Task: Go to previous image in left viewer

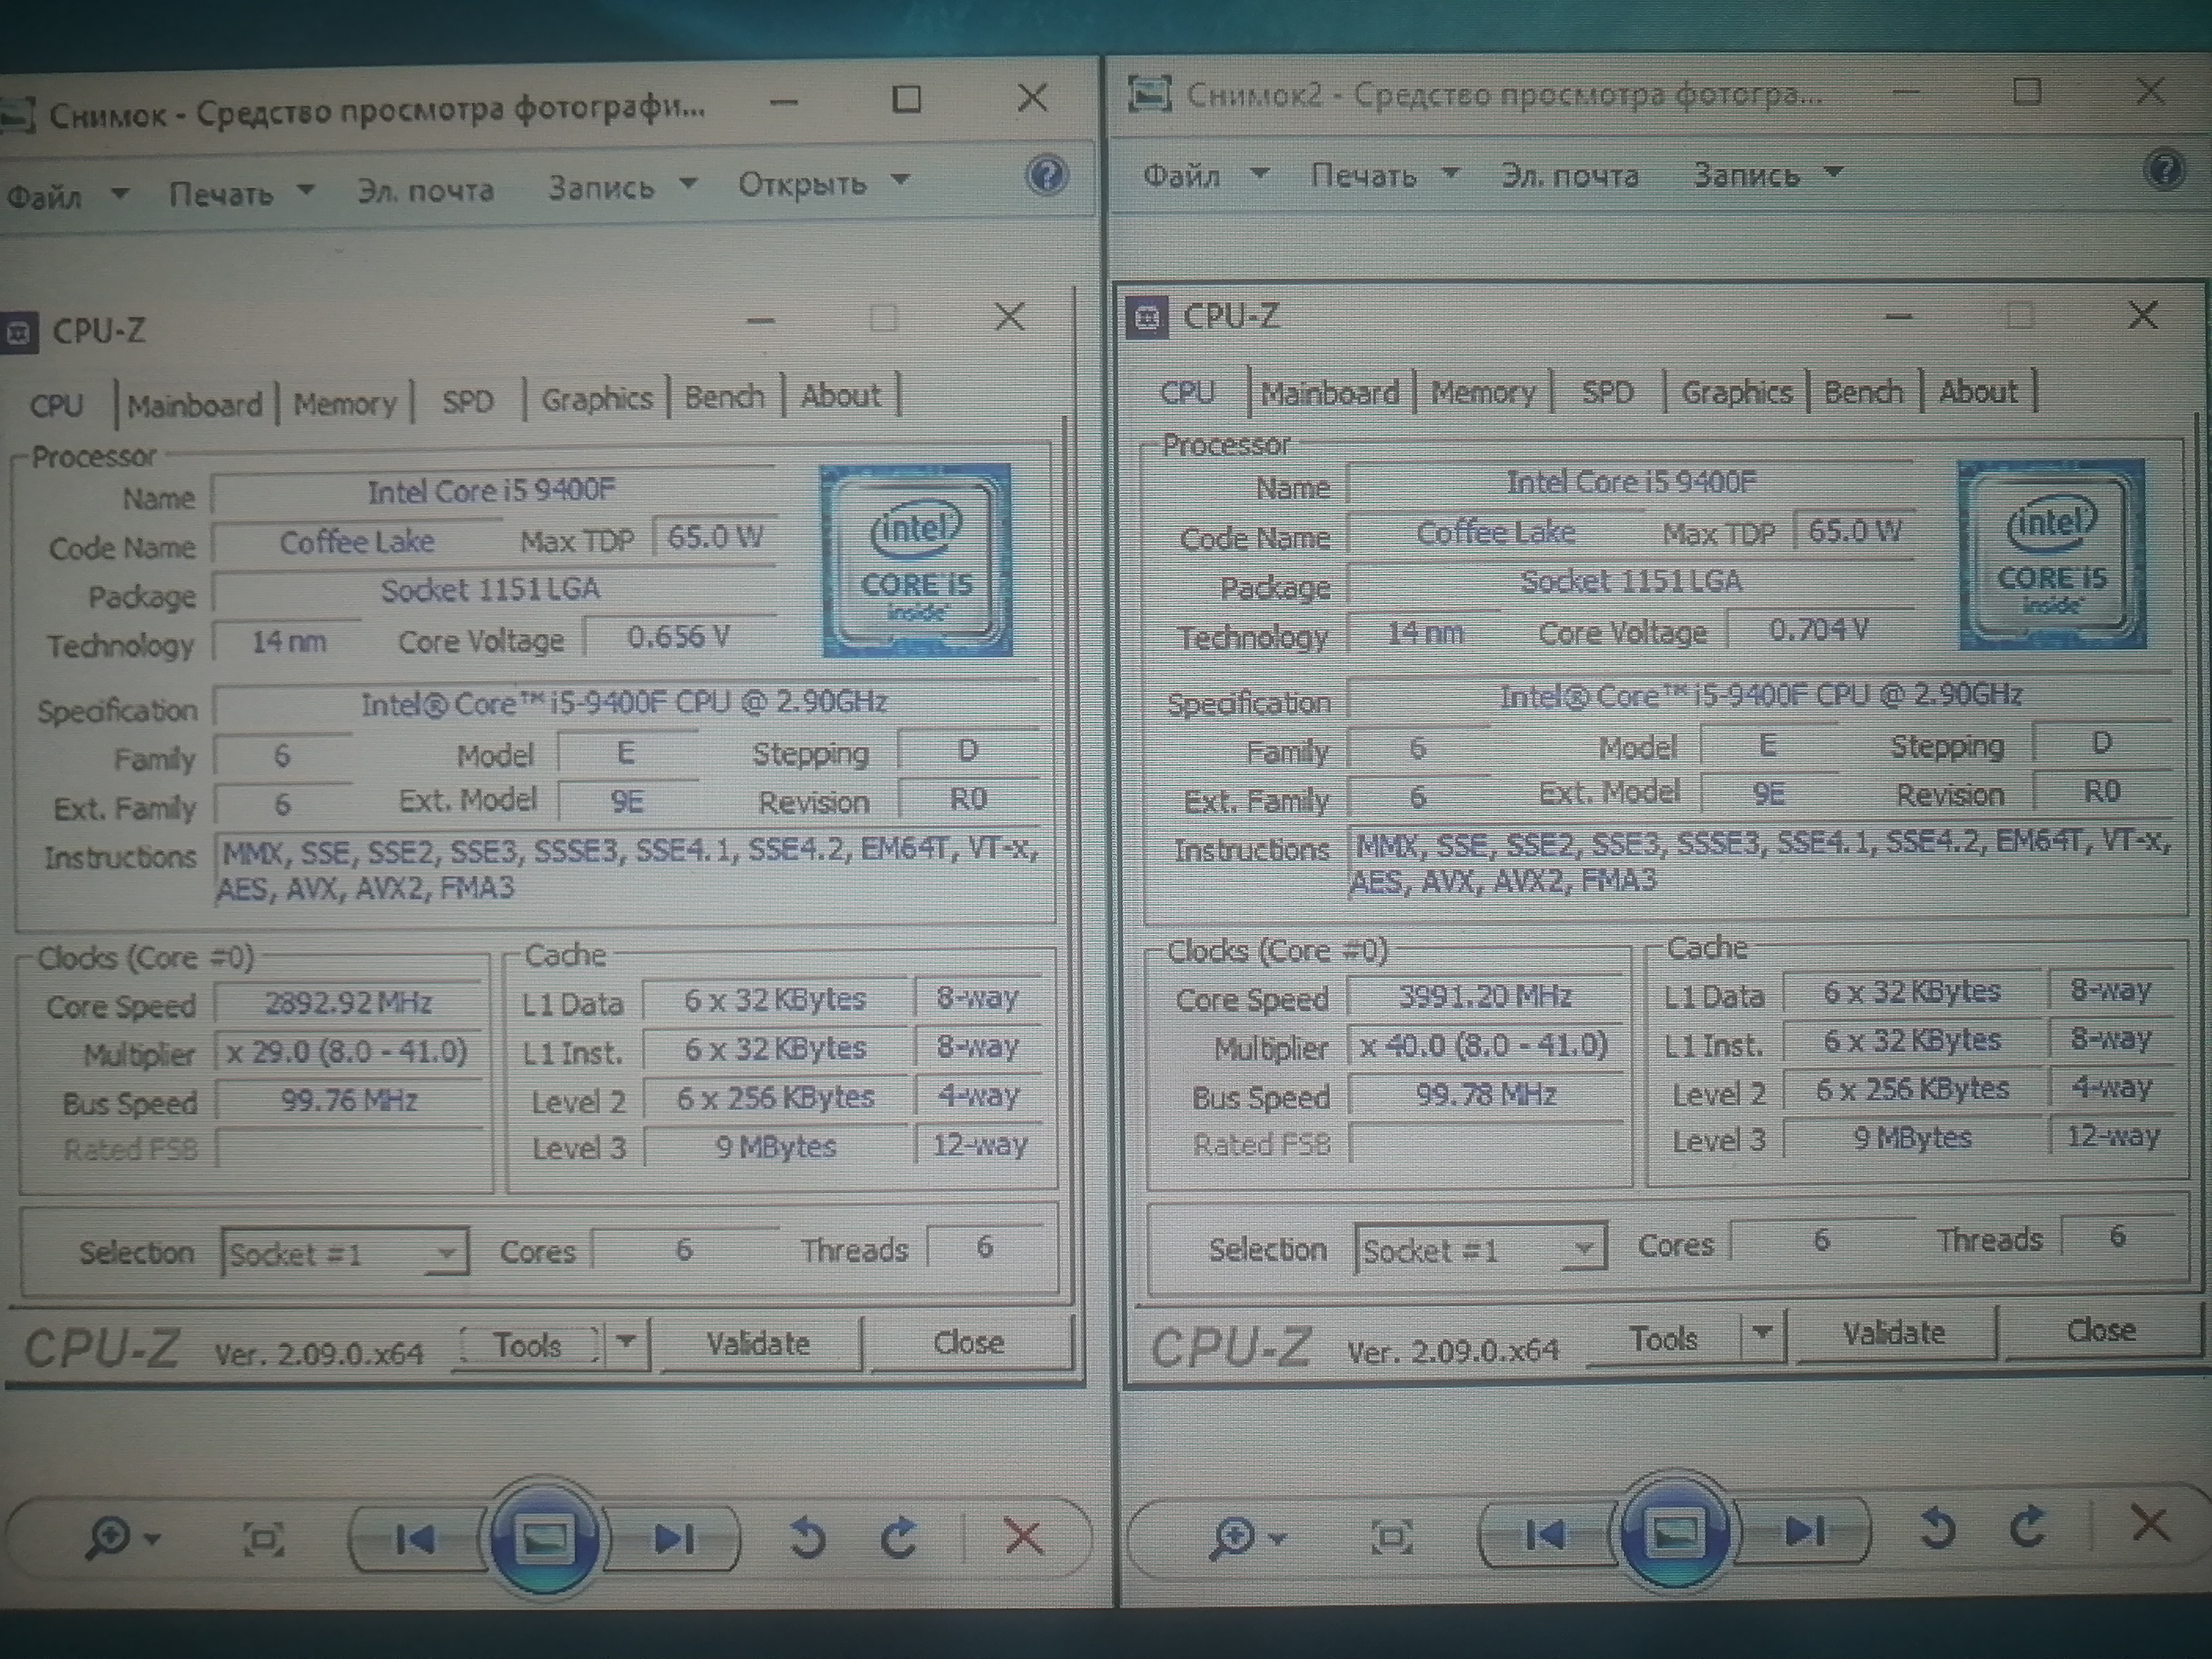Action: tap(416, 1539)
